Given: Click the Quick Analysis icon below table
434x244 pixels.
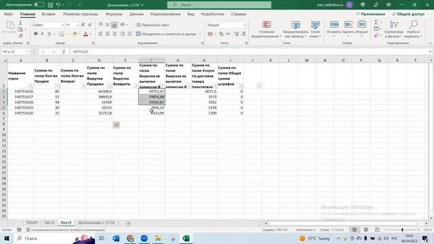Looking at the screenshot, I should click(117, 125).
